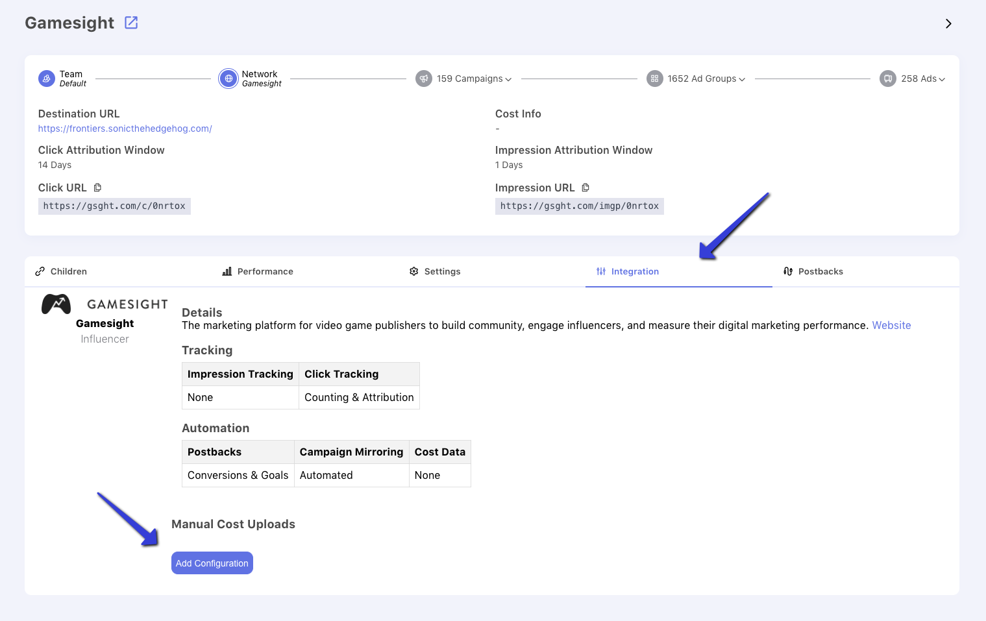Image resolution: width=986 pixels, height=621 pixels.
Task: Click the Network Gamesight globe icon
Action: pos(228,79)
